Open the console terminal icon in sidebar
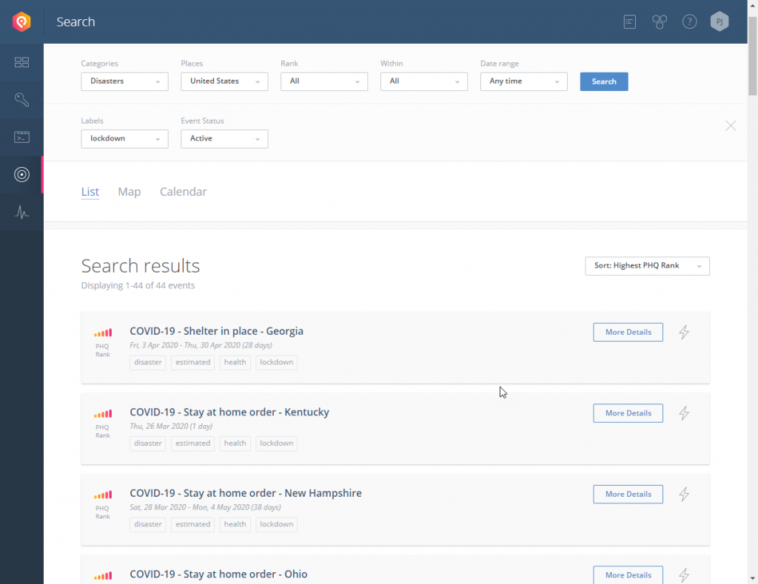758x584 pixels. click(21, 137)
